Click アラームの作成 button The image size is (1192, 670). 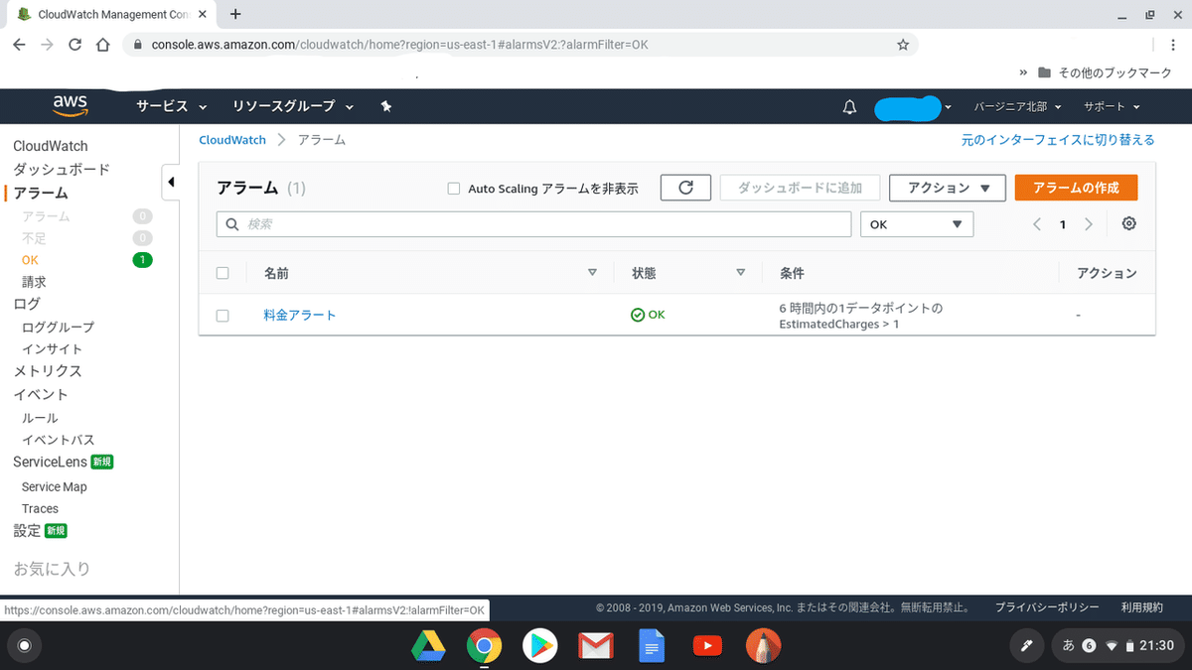tap(1076, 188)
